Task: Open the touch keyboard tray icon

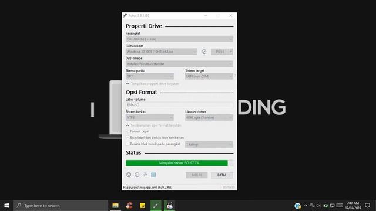Action: point(340,206)
